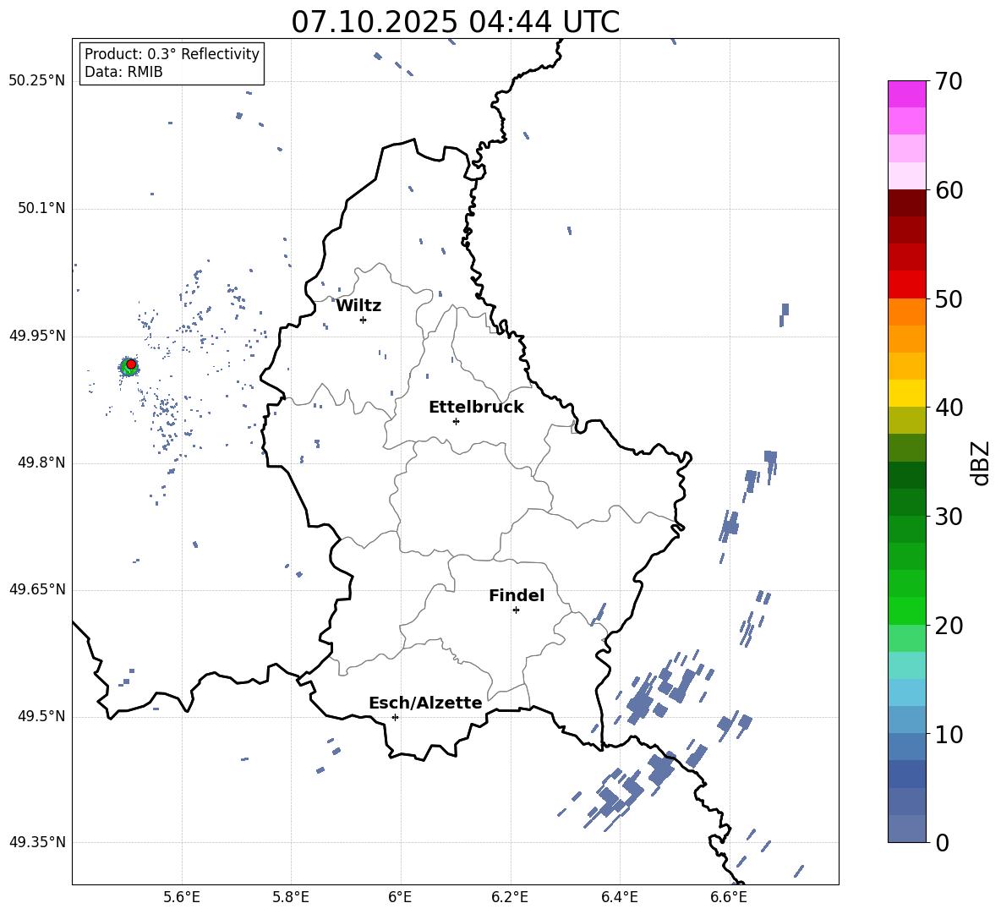Click the 6.6°E longitude label
The width and height of the screenshot is (1001, 914).
click(729, 897)
